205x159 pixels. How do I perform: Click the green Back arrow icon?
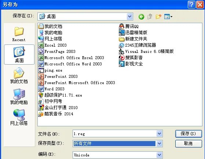[x=141, y=17]
